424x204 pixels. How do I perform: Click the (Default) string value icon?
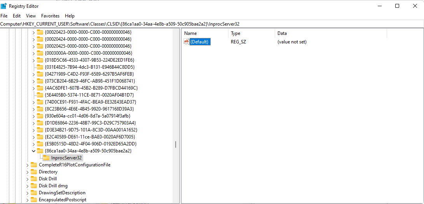[x=186, y=41]
